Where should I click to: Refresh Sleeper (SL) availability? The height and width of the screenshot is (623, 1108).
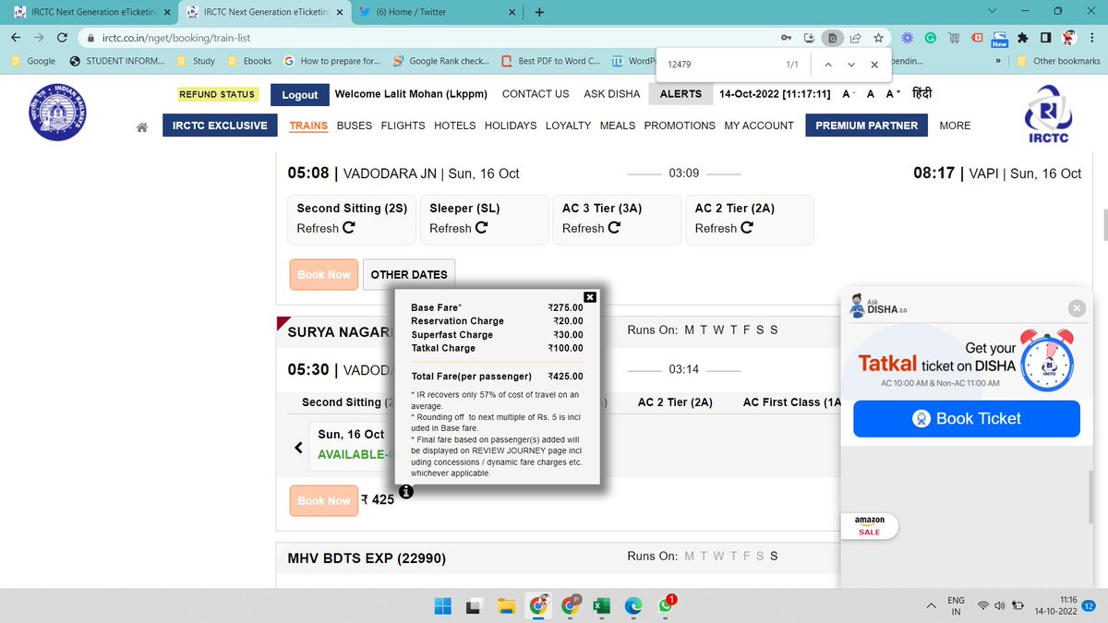coord(481,228)
